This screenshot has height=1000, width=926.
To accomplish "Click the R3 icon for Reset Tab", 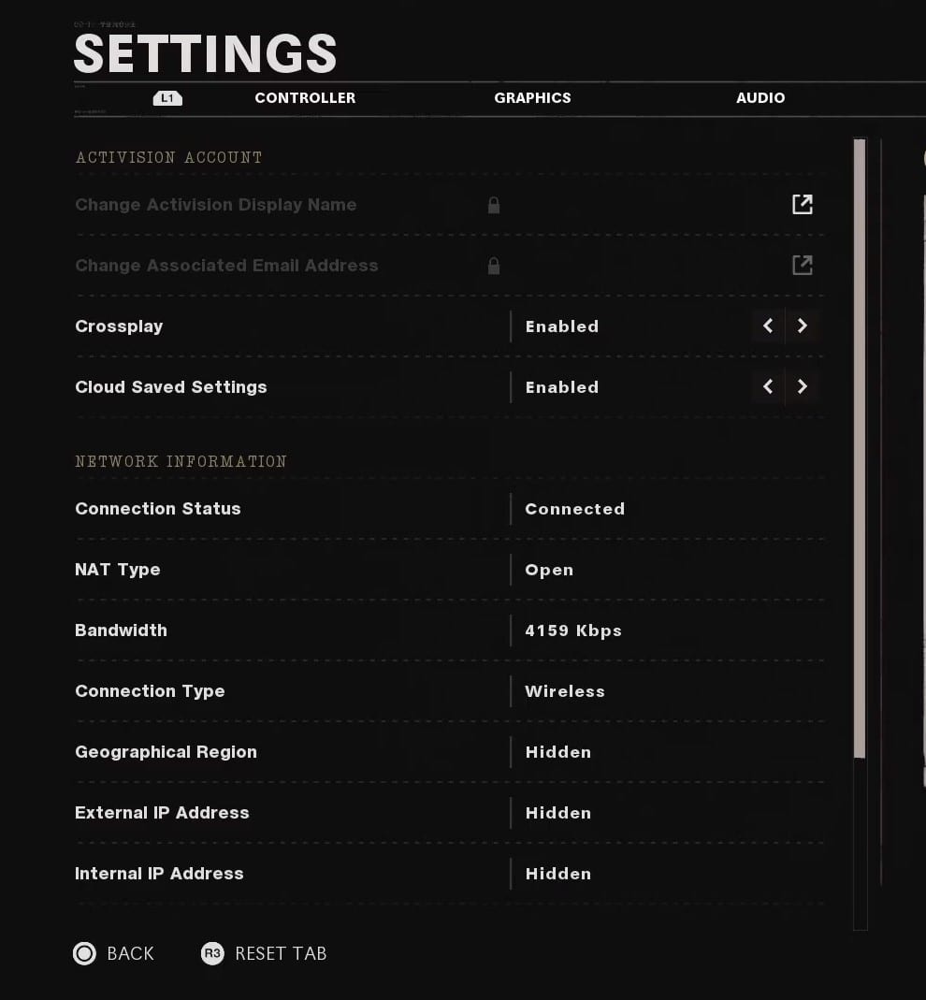I will coord(212,953).
